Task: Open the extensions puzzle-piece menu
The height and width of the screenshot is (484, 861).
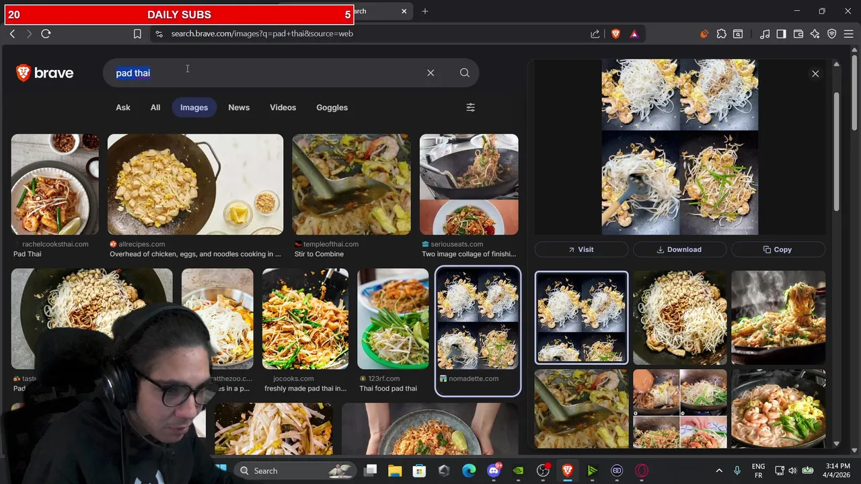Action: coord(721,34)
